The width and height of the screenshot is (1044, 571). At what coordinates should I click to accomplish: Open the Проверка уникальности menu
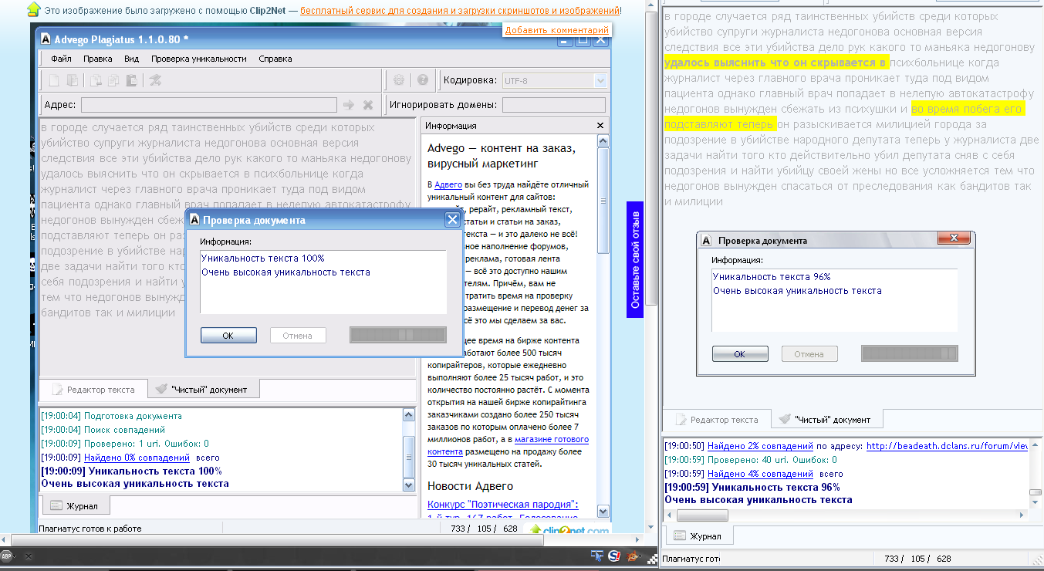pos(199,59)
